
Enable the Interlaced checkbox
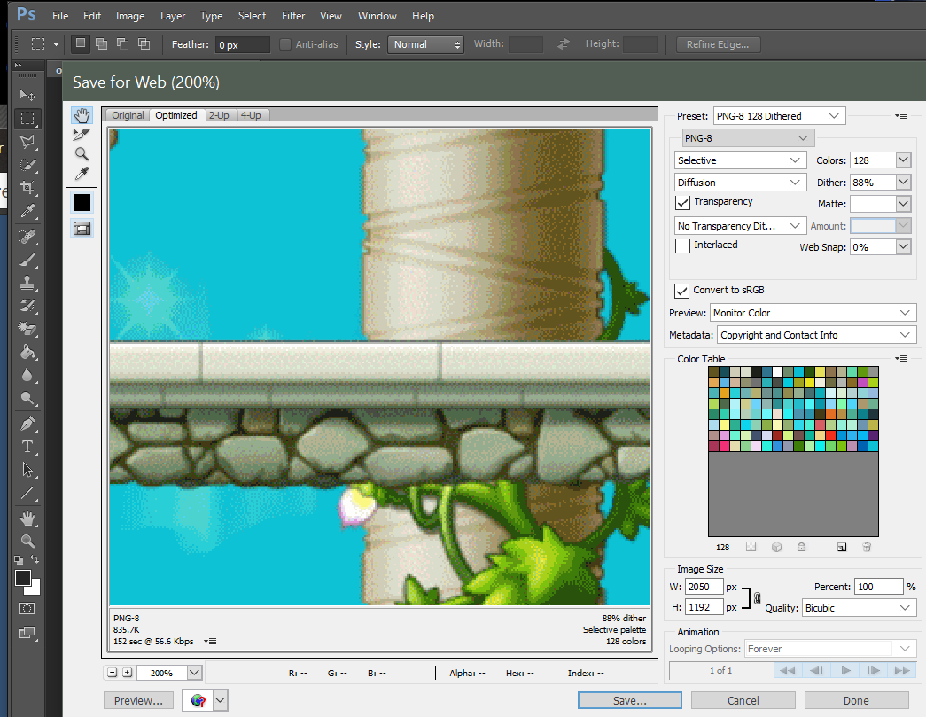682,245
